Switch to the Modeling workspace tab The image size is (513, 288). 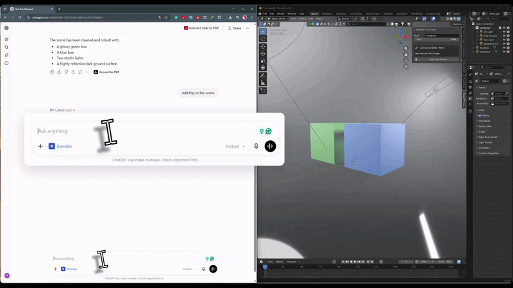point(327,13)
